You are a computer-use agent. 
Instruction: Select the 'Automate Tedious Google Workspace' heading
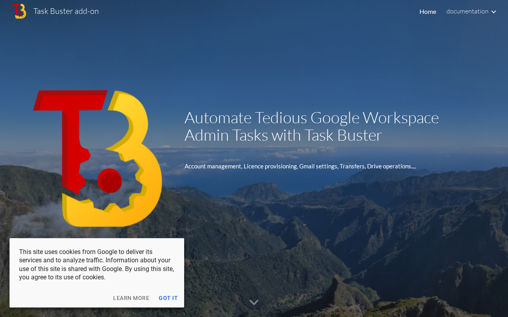[312, 118]
